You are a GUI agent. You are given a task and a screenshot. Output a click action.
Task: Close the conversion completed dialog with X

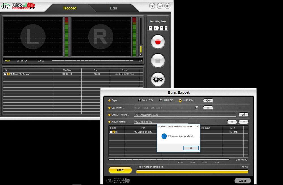(198, 126)
